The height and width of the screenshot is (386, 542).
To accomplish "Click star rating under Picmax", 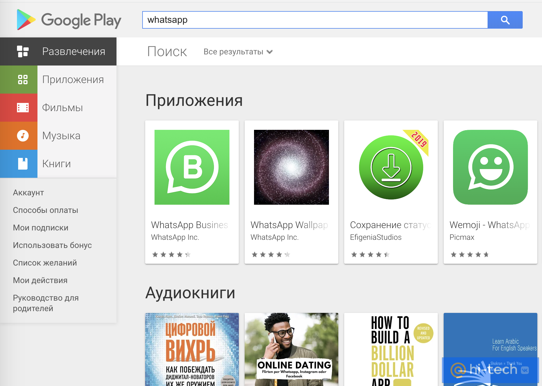I will pos(470,255).
